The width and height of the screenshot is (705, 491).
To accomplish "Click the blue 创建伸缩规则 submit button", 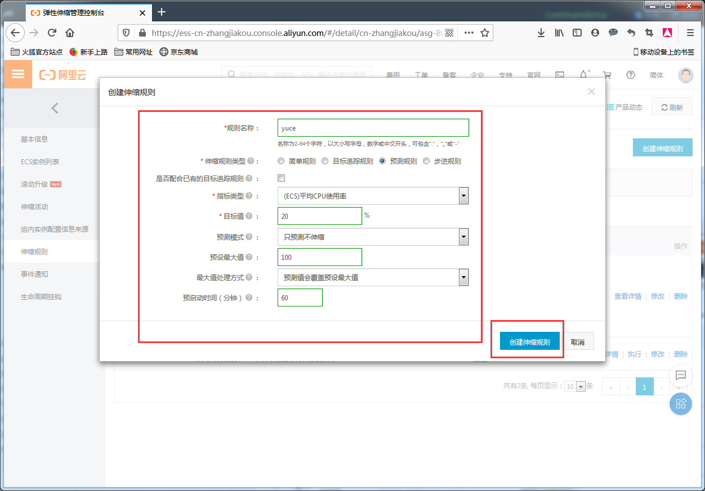I will (x=529, y=342).
